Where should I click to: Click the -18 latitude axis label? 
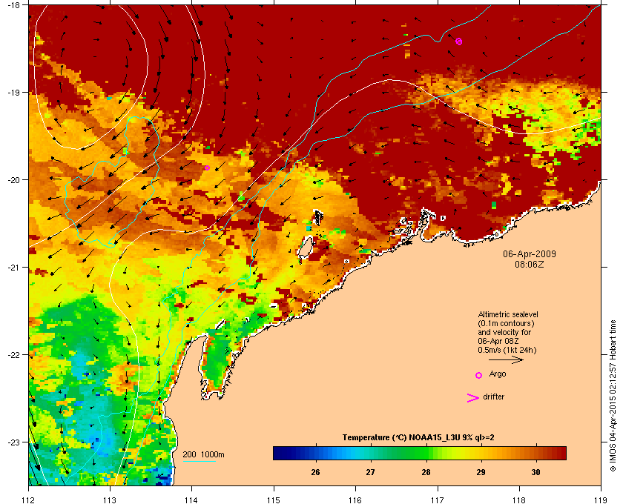tap(15, 4)
